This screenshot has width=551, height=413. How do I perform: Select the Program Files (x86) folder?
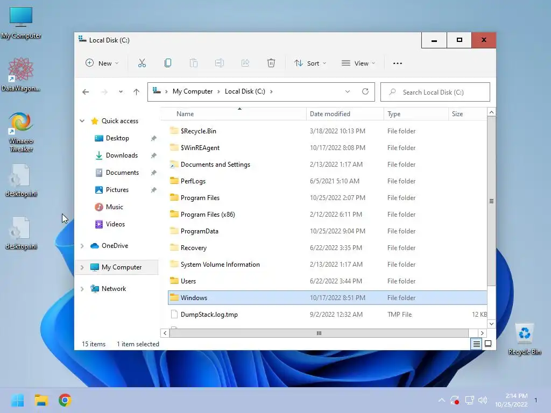tap(327, 215)
